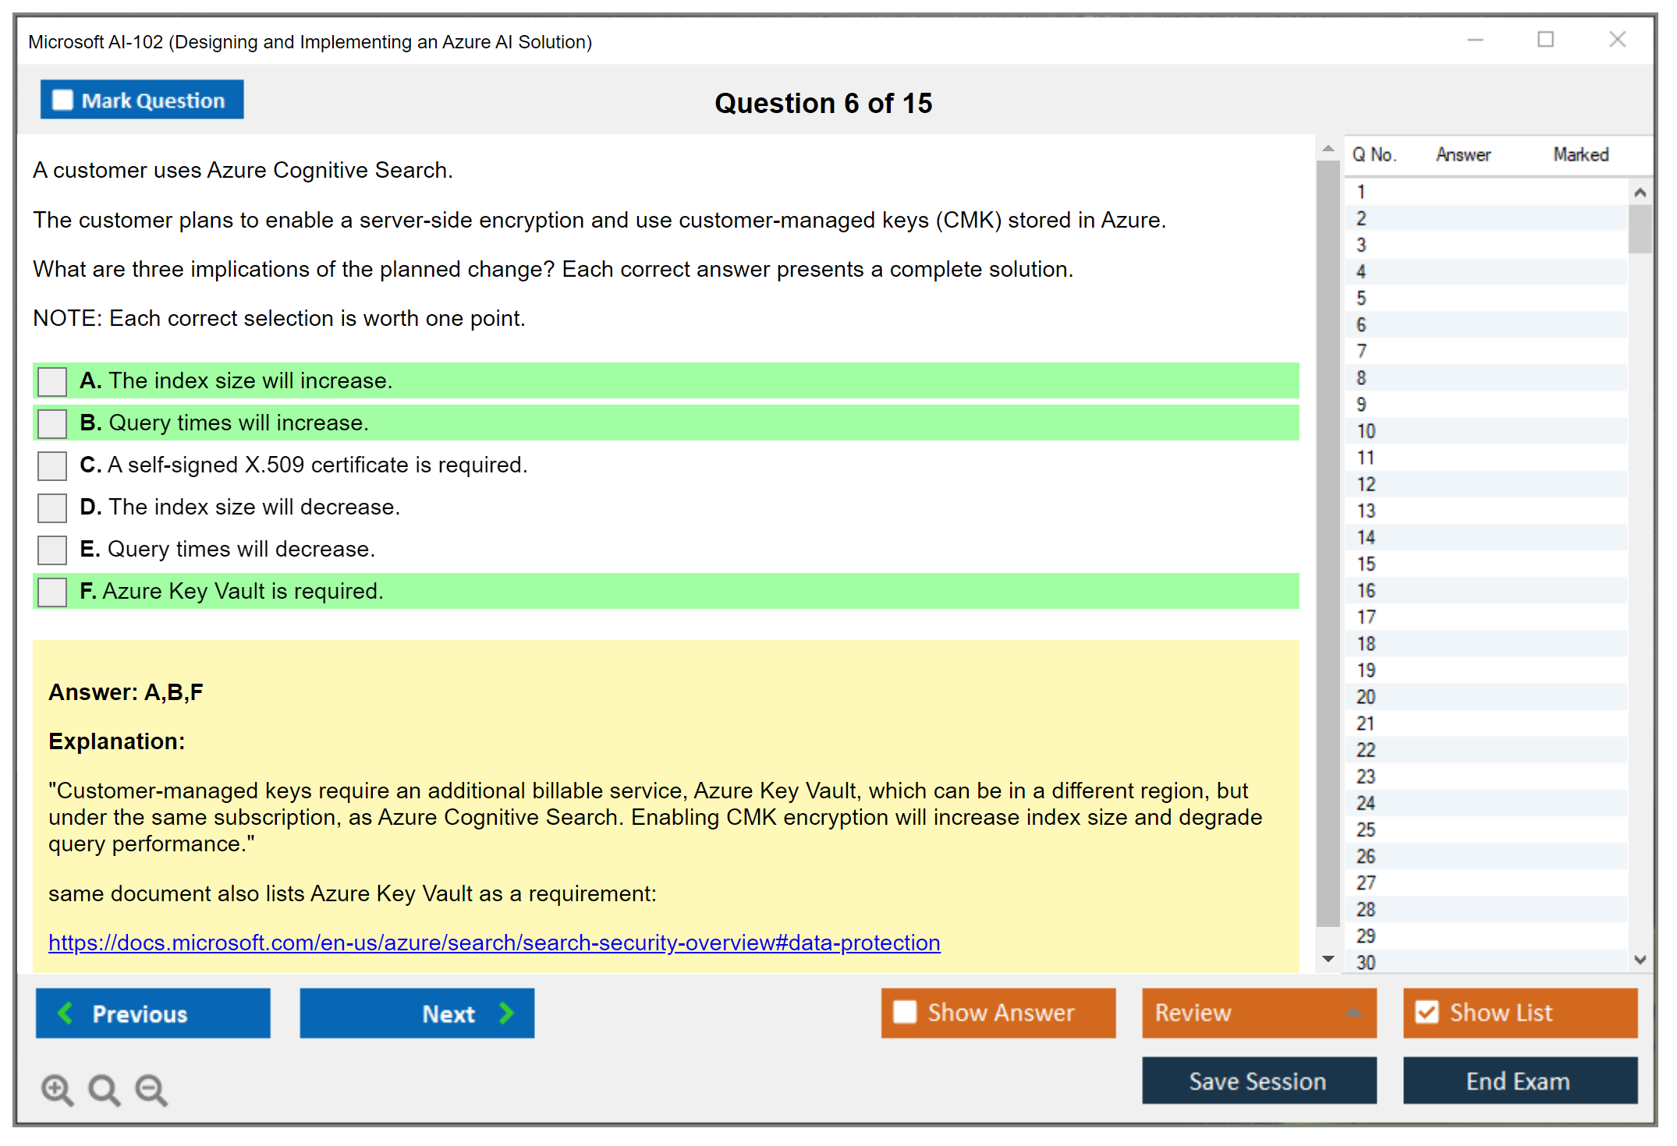1677x1146 pixels.
Task: Tick the Mark Question checkbox
Action: pyautogui.click(x=62, y=101)
